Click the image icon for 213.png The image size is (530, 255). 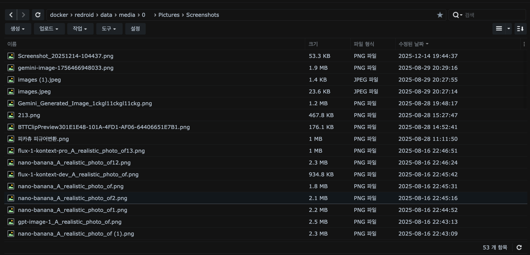(11, 115)
